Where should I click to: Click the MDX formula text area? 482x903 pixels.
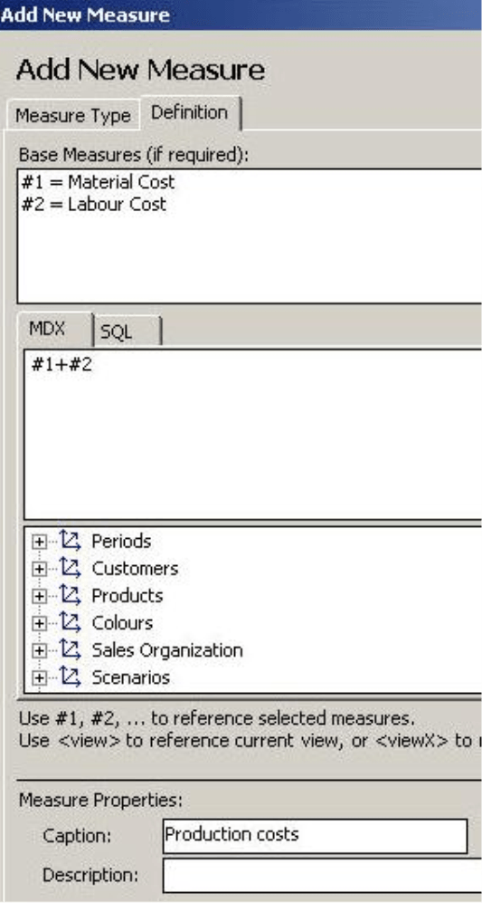252,434
